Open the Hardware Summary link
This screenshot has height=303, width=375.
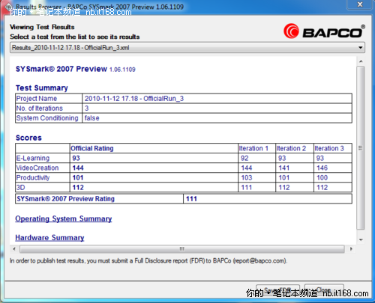point(49,238)
